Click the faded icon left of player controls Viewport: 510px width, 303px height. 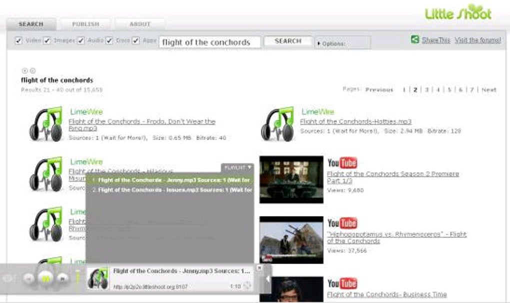pyautogui.click(x=8, y=278)
